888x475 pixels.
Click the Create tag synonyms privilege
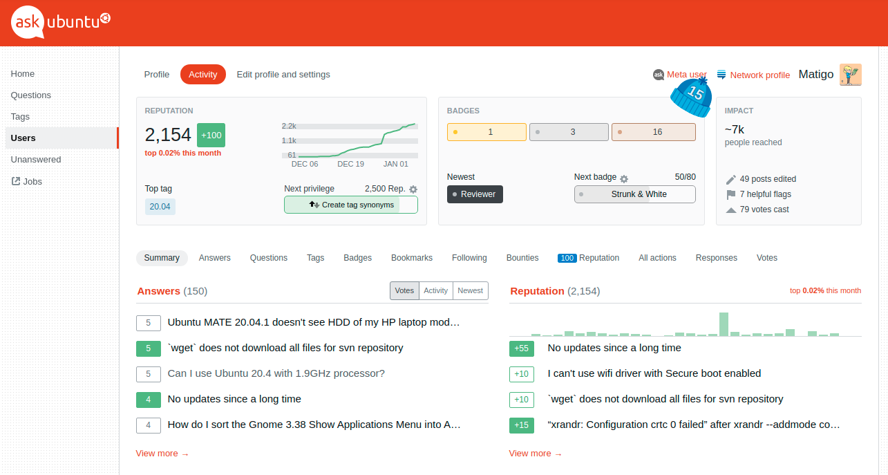pos(351,205)
